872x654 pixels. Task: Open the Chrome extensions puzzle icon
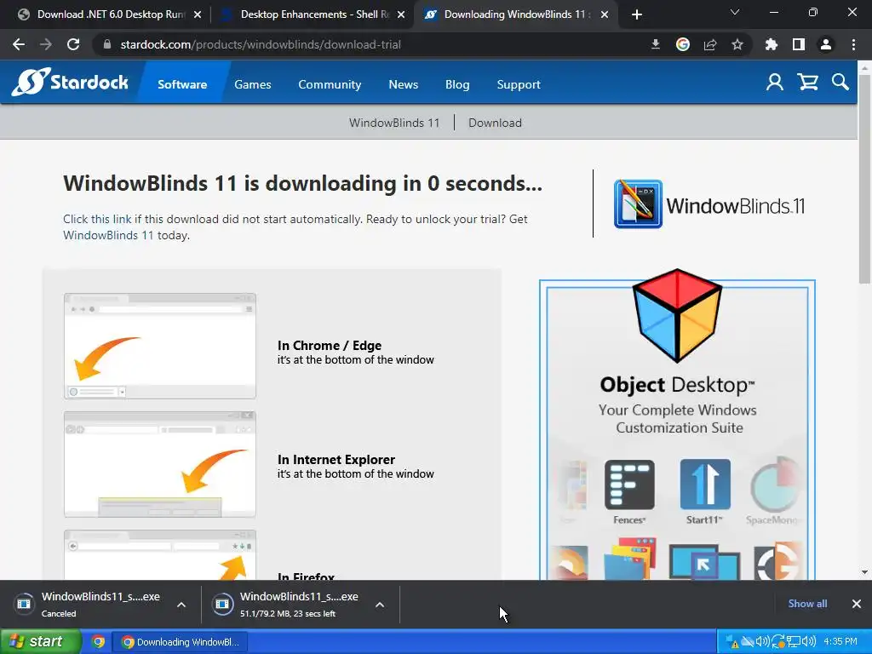tap(772, 44)
